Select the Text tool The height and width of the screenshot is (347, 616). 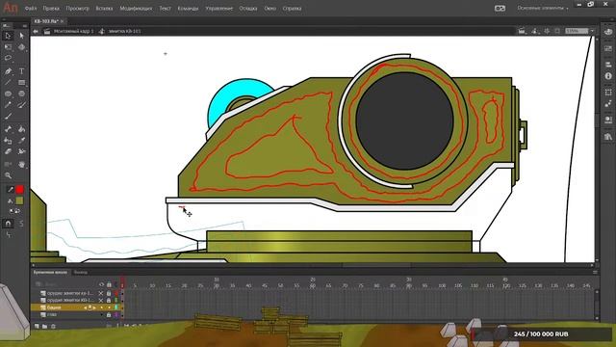(21, 71)
